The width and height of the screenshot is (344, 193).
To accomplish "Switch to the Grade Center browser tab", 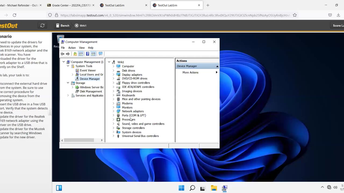I will point(71,5).
